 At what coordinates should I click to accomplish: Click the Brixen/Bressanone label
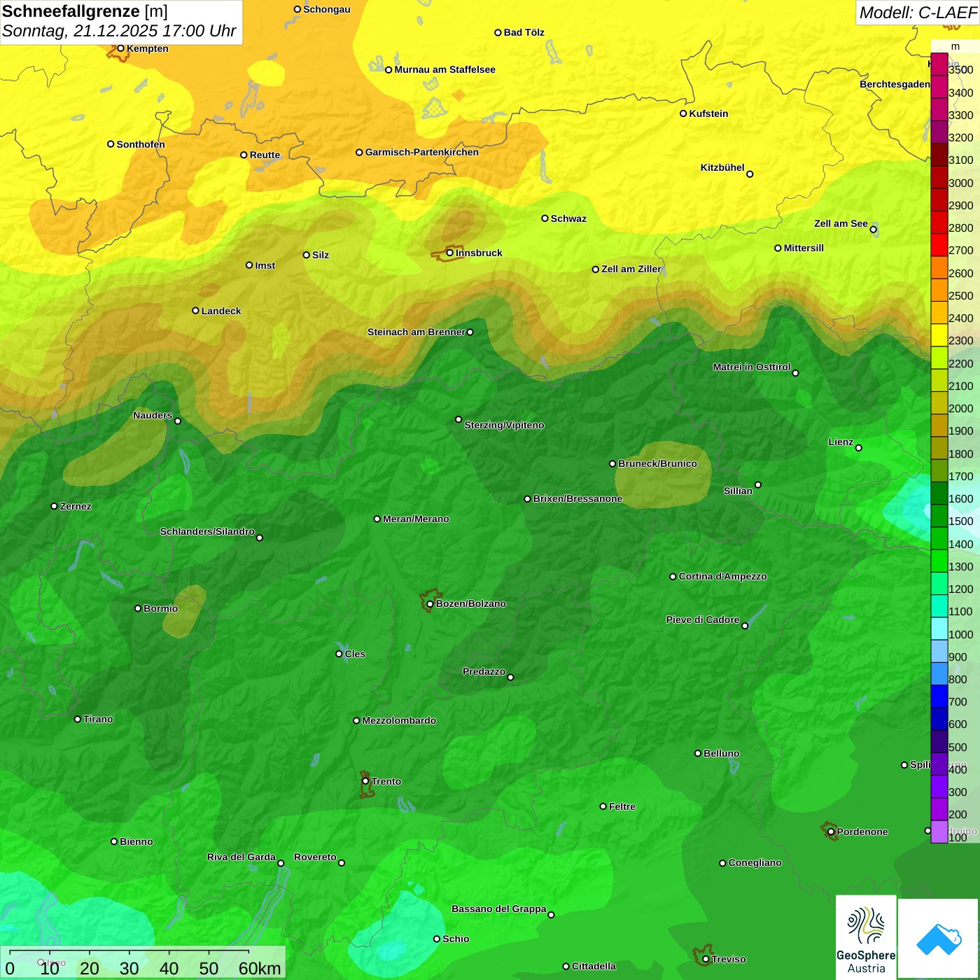[577, 498]
